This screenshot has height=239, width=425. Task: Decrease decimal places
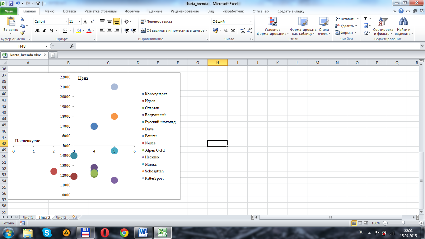click(250, 30)
